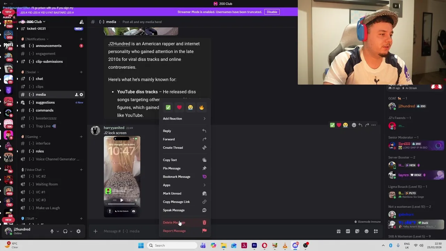Viewport: 446px width, 251px height.
Task: Open media channel settings gear
Action: (x=82, y=94)
